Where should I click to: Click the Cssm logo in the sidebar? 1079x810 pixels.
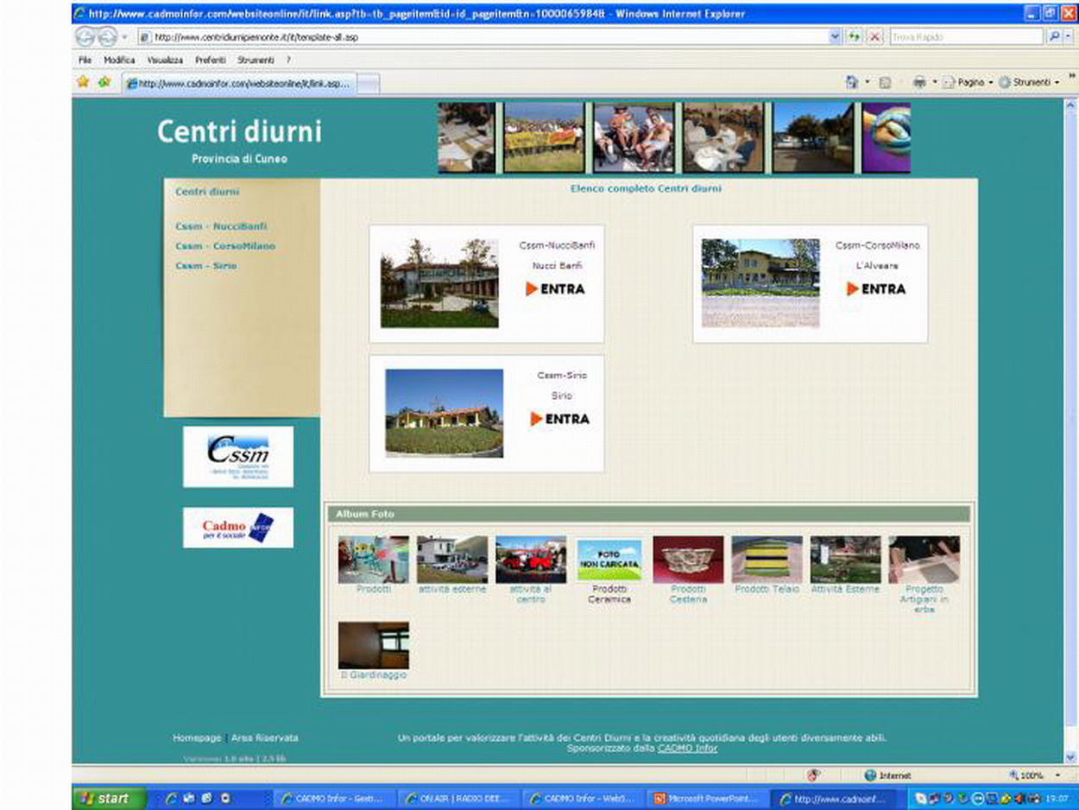(x=237, y=456)
